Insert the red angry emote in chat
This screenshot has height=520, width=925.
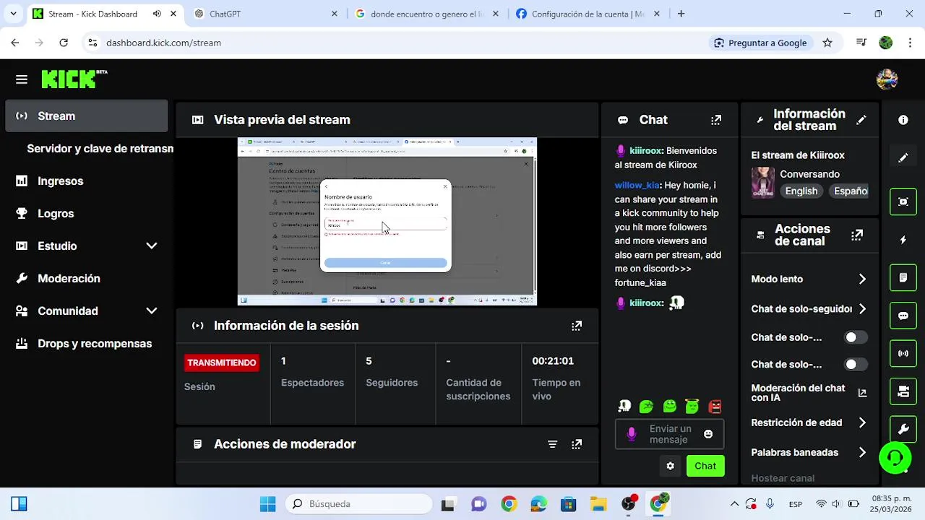[715, 407]
